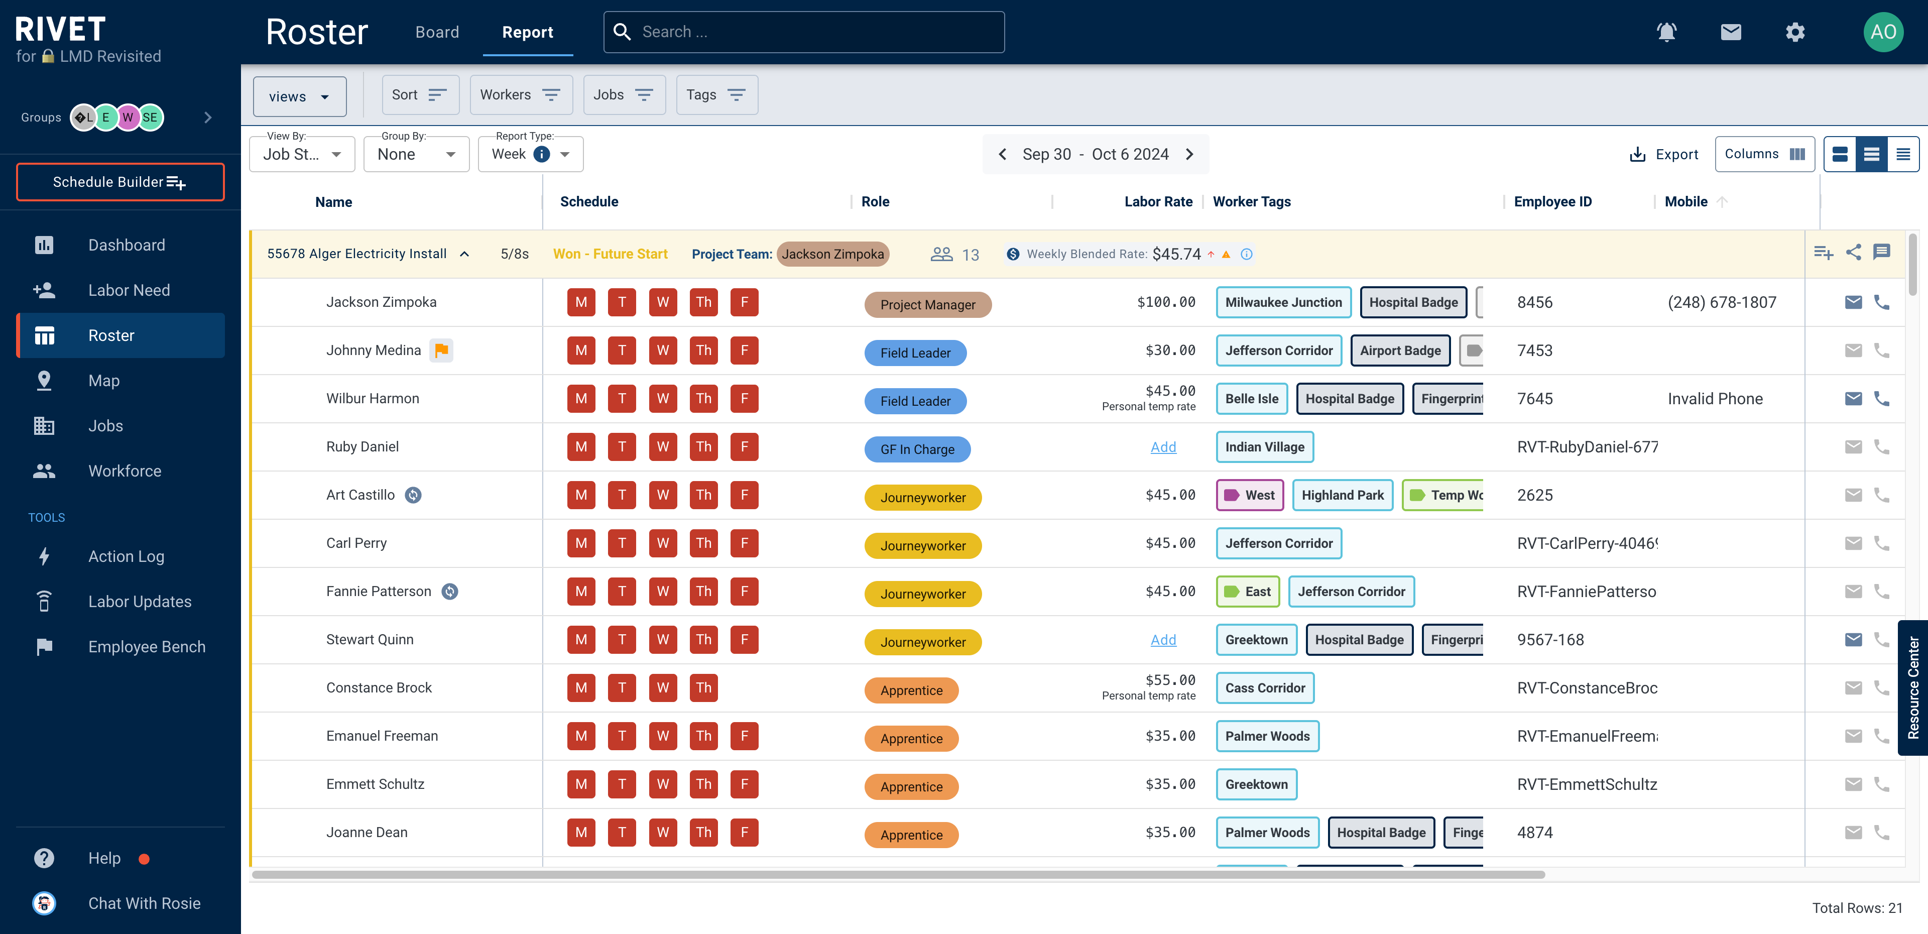Go to previous week arrow
Image resolution: width=1928 pixels, height=934 pixels.
[1002, 154]
